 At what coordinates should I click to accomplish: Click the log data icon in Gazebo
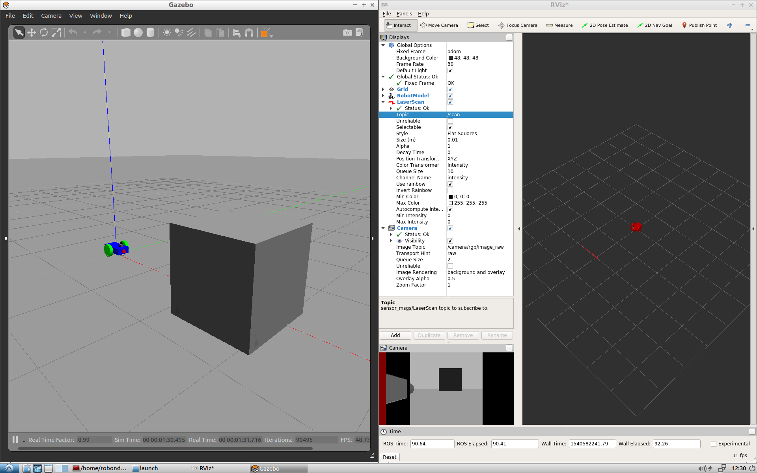360,32
